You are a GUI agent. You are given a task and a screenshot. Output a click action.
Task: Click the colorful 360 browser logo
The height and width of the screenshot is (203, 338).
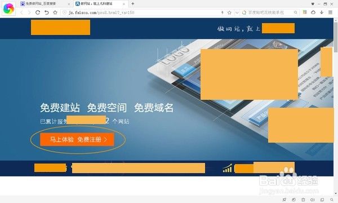click(8, 8)
